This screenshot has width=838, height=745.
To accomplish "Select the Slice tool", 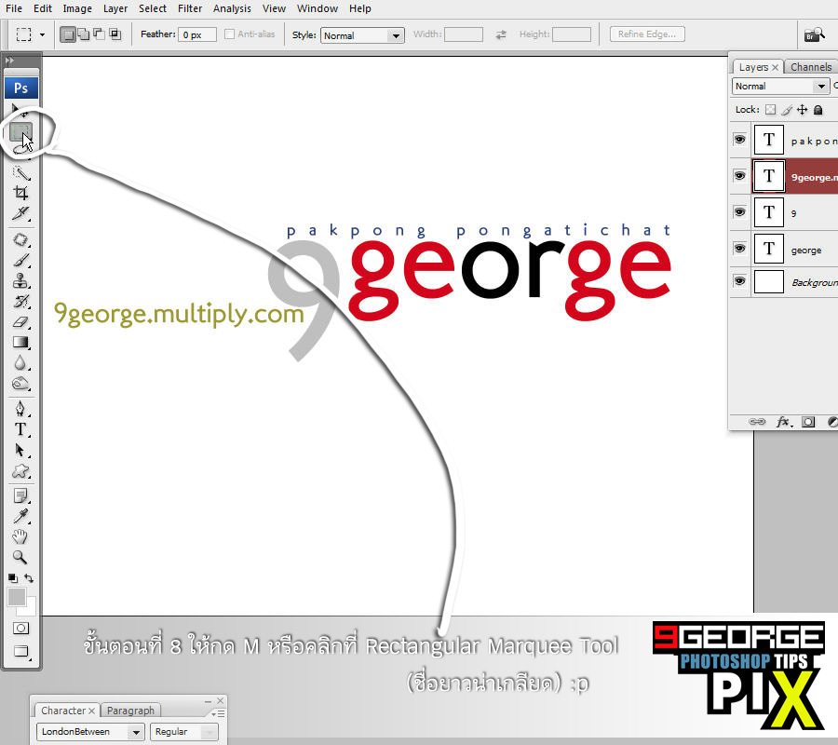I will point(20,212).
